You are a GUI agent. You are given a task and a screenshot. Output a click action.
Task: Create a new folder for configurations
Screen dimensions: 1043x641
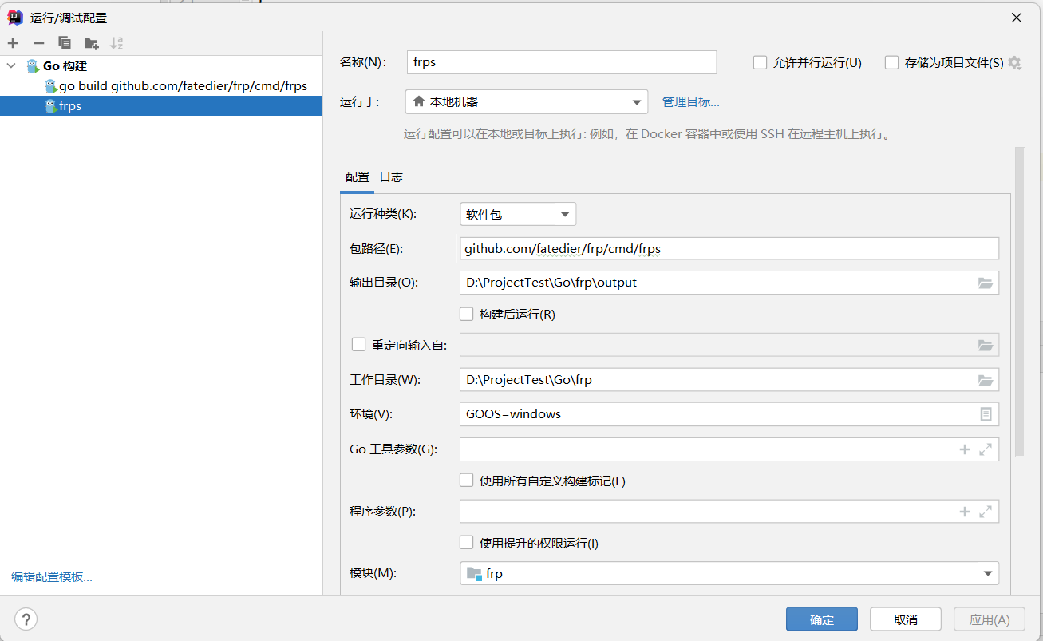click(91, 43)
